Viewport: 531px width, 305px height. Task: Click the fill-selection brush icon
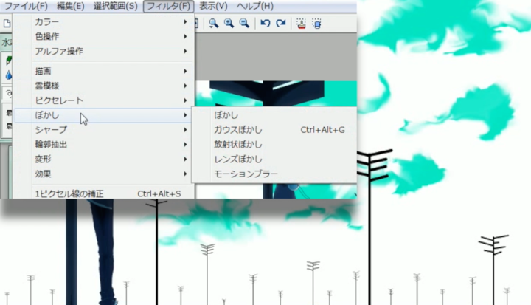[x=301, y=24]
